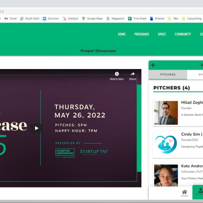The width and height of the screenshot is (203, 203).
Task: Click the HOME navigation item
Action: click(122, 34)
